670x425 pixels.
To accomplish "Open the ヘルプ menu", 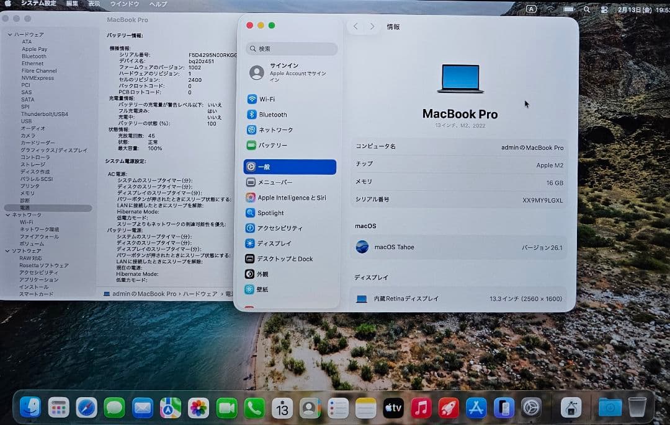I will (x=157, y=3).
